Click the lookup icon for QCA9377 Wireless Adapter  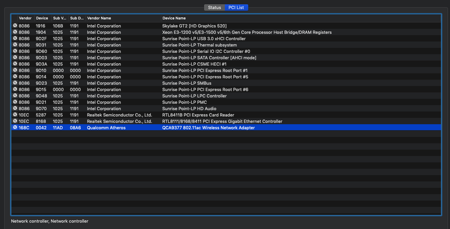[x=15, y=128]
